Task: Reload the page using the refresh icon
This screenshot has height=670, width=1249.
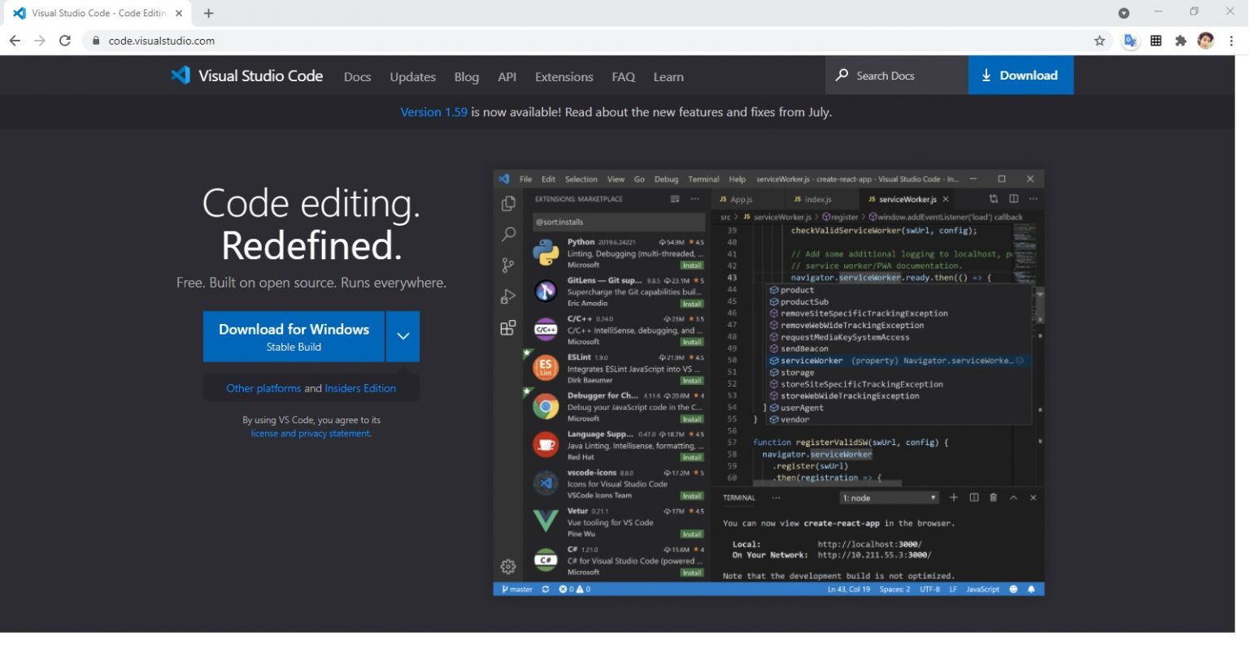Action: tap(65, 41)
